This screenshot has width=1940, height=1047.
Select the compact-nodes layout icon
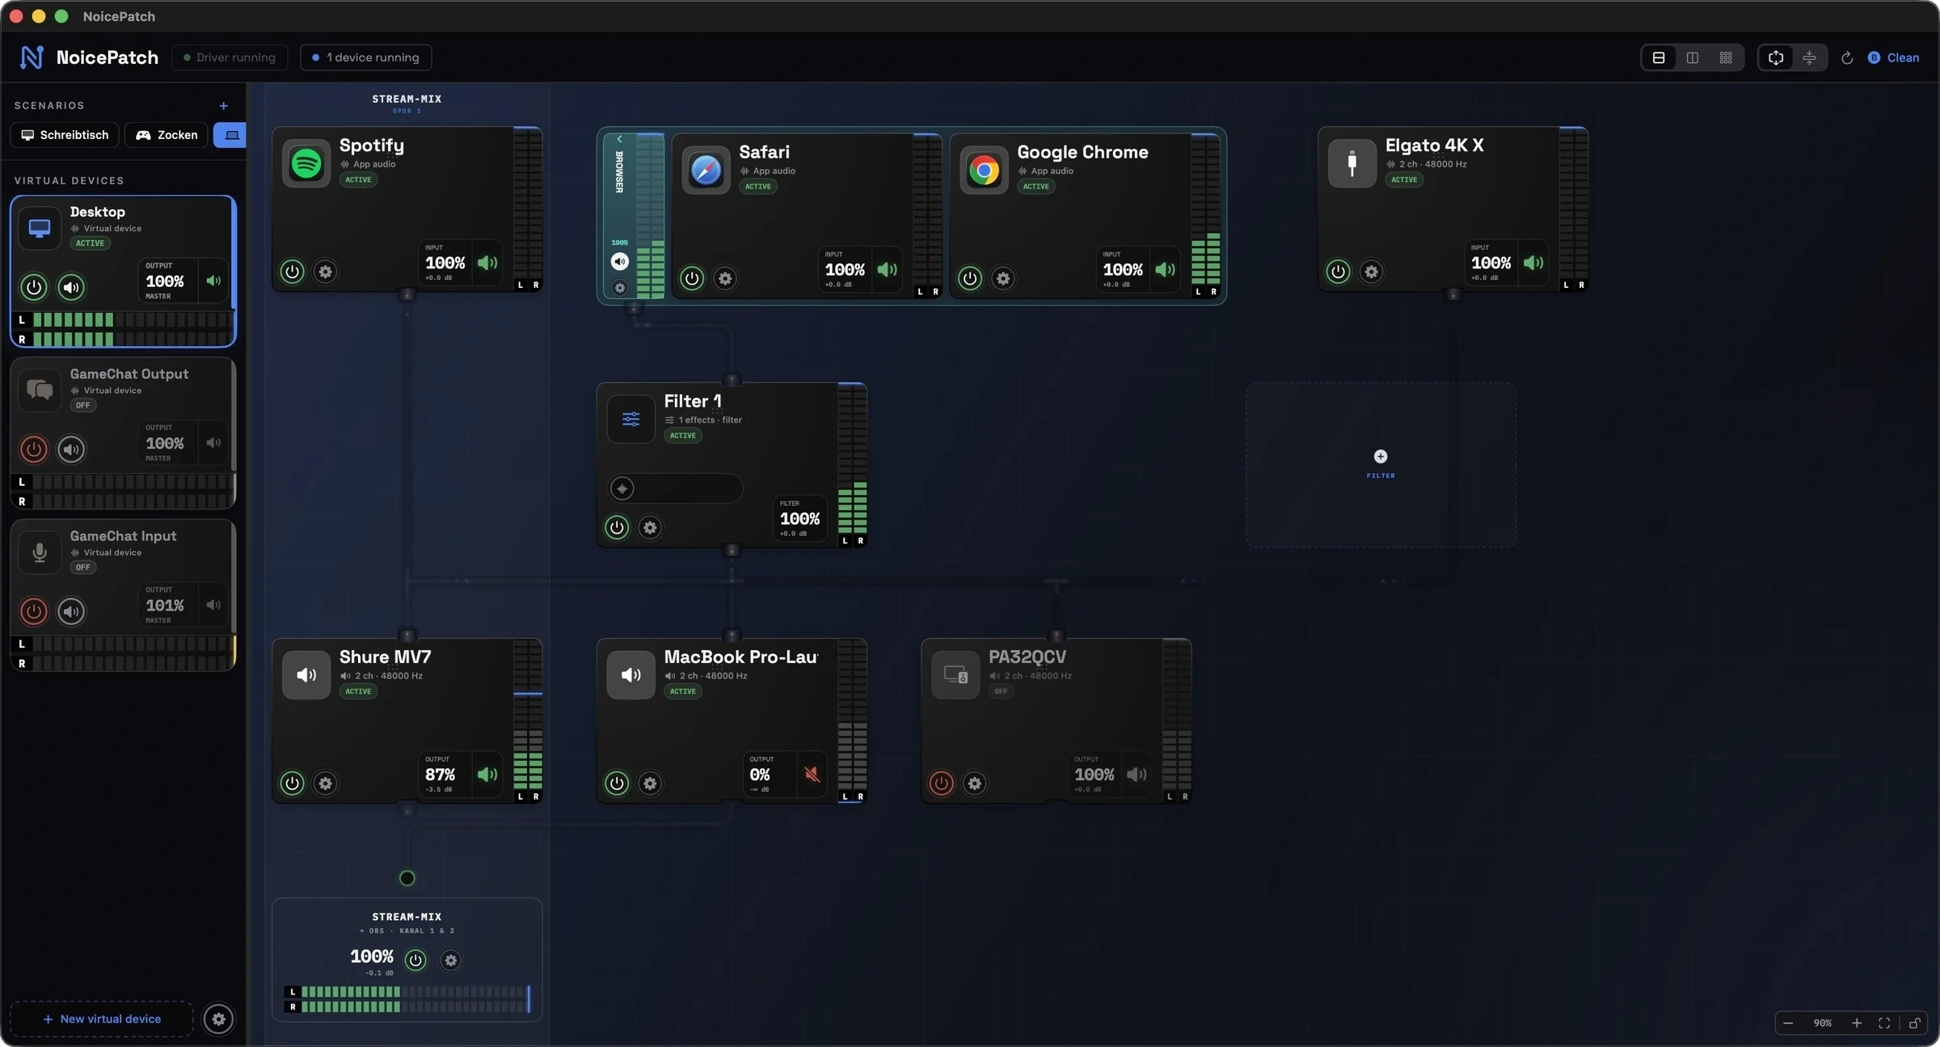point(1809,58)
